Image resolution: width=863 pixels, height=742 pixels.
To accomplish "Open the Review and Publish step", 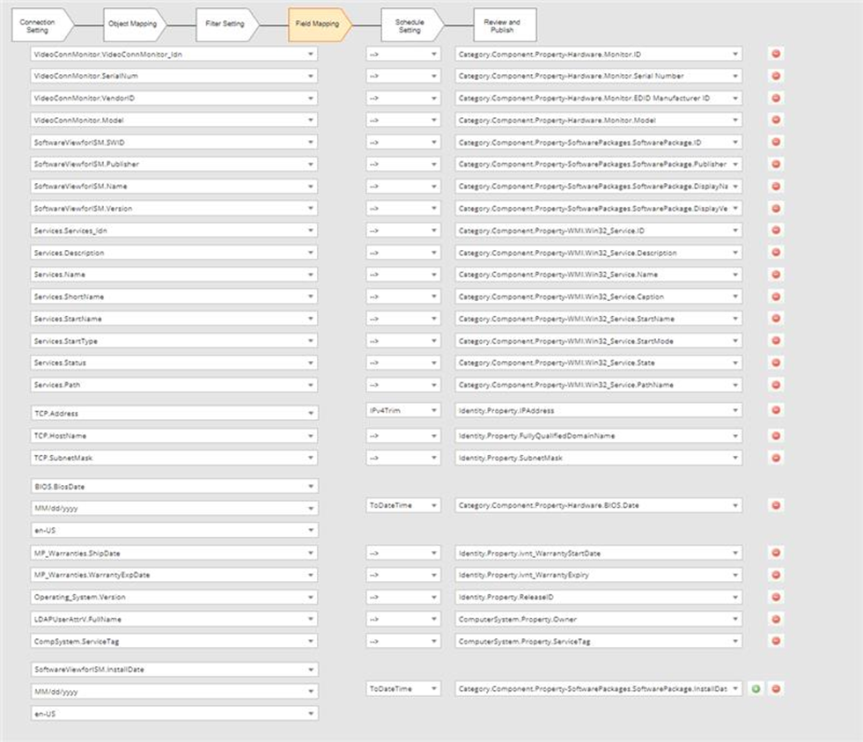I will tap(503, 25).
